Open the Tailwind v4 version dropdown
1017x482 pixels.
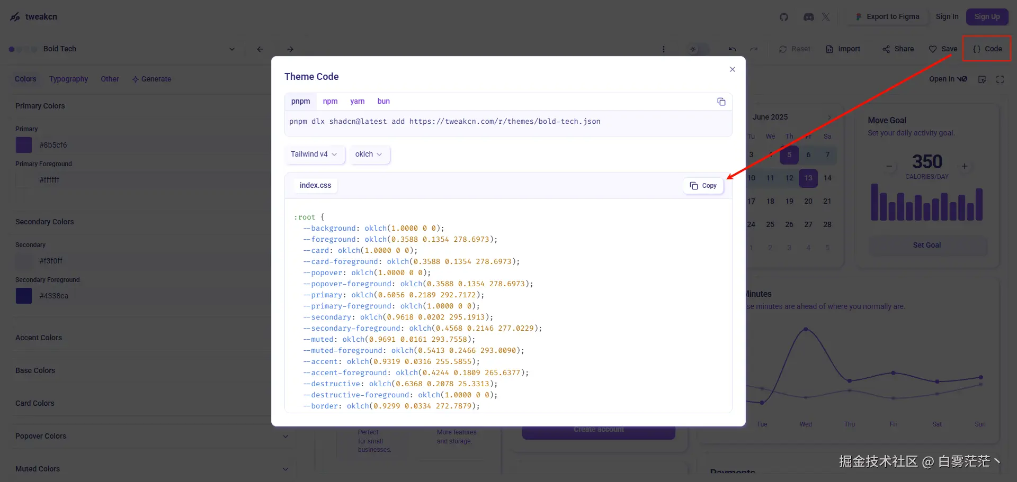click(314, 154)
